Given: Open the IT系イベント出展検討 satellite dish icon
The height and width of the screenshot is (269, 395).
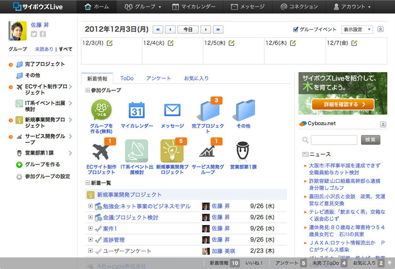Looking at the screenshot, I should click(x=137, y=151).
